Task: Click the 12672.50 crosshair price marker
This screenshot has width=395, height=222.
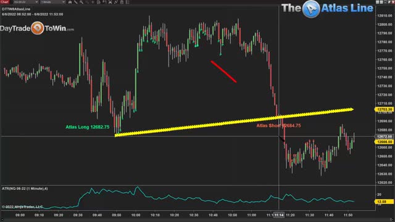Action: click(385, 136)
